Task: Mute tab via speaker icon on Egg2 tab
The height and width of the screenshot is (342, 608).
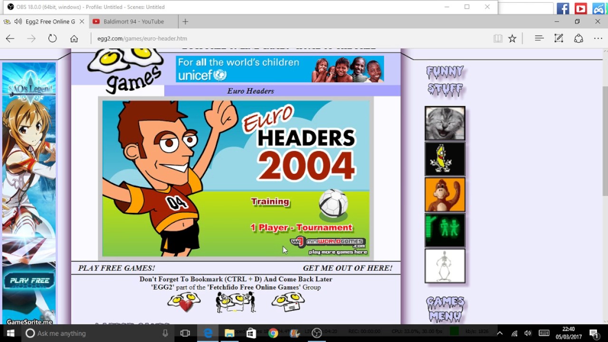Action: pyautogui.click(x=18, y=21)
